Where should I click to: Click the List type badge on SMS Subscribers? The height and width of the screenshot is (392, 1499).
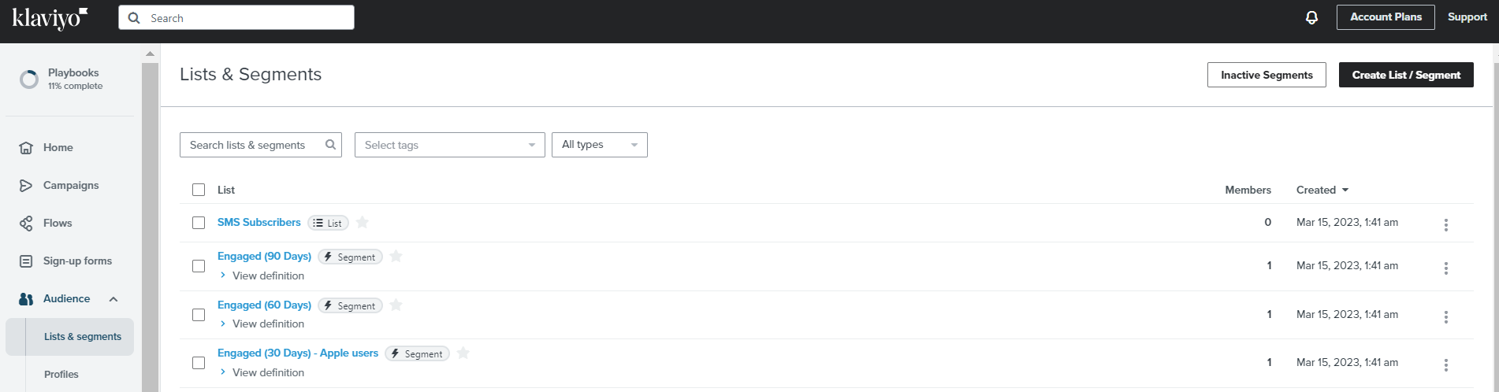328,223
